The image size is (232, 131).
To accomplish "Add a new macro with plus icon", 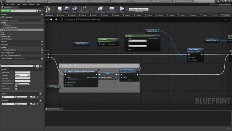I will coord(42,42).
